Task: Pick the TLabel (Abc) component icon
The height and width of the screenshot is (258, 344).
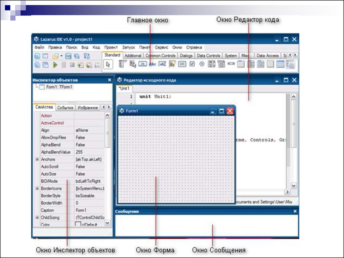Action: [153, 64]
